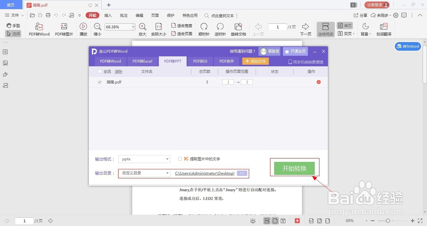
Task: Rotate clockwise with 顺时针 icon
Action: pyautogui.click(x=204, y=29)
